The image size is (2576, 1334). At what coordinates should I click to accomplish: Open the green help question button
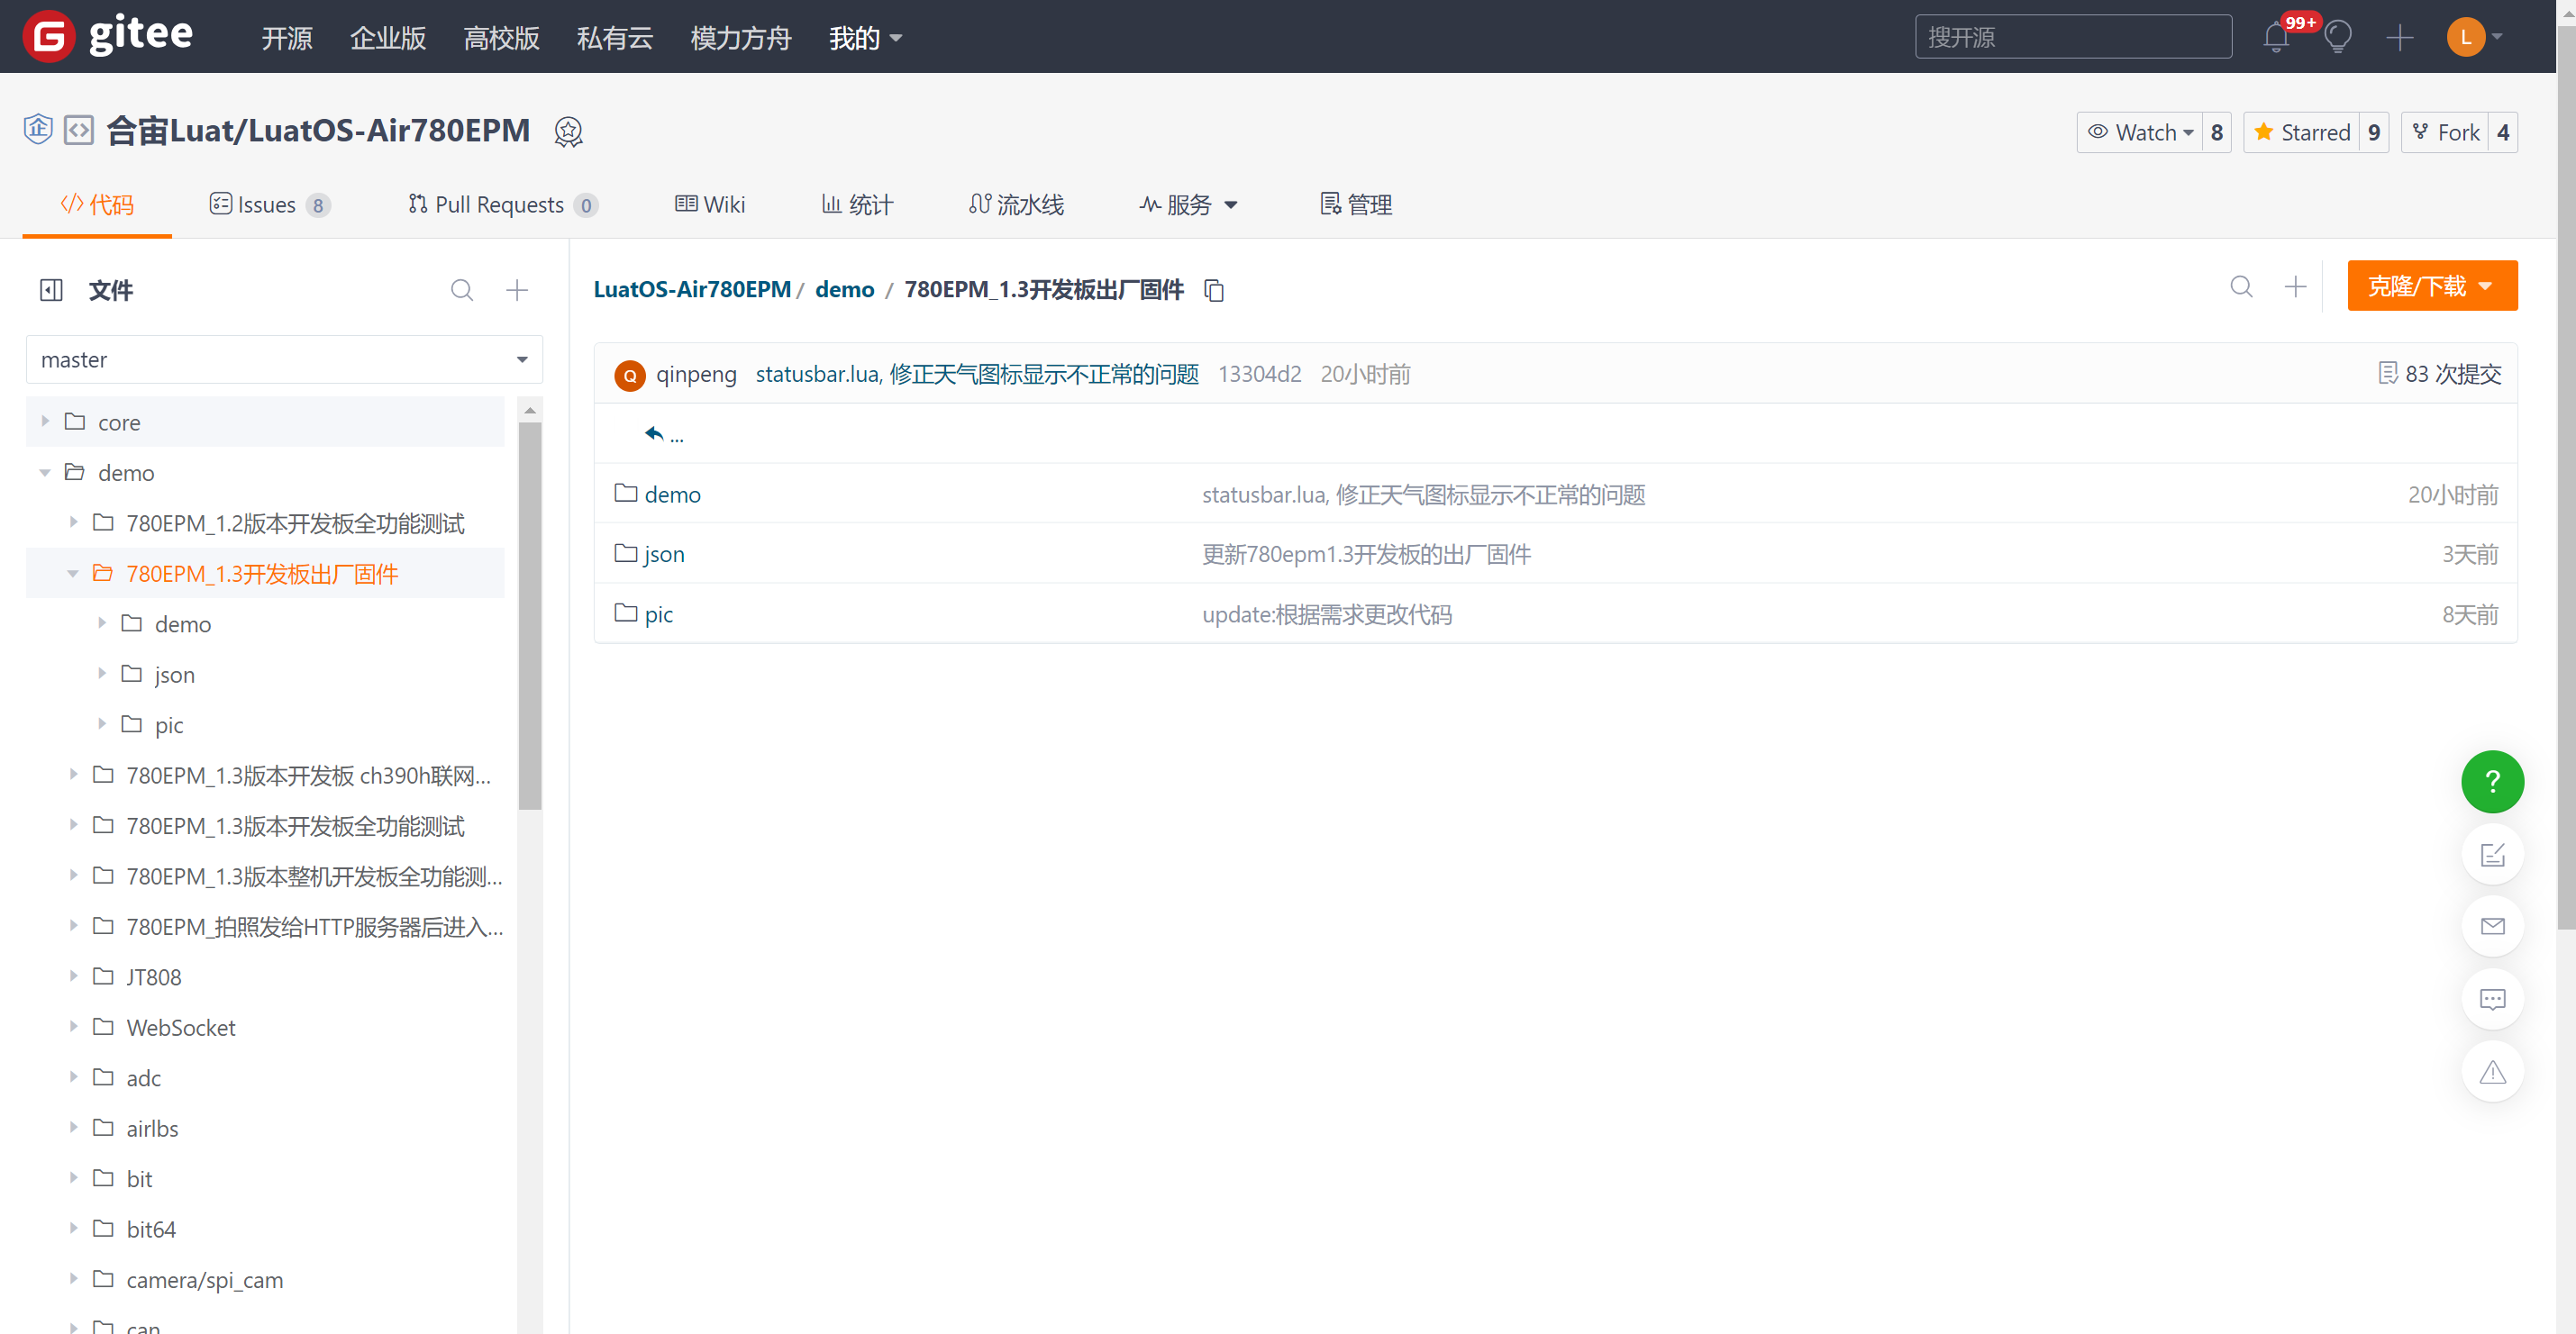2492,781
